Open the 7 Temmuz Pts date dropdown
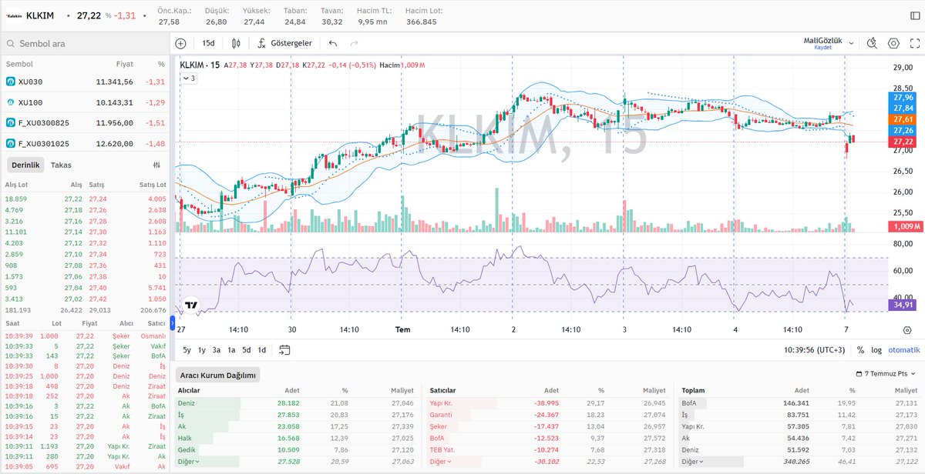Viewport: 925px width, 474px height. tap(886, 373)
